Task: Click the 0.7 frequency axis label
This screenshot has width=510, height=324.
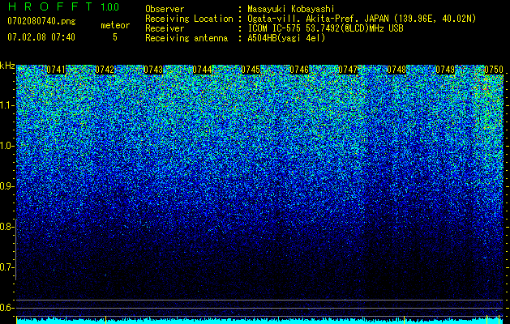Action: [x=6, y=267]
